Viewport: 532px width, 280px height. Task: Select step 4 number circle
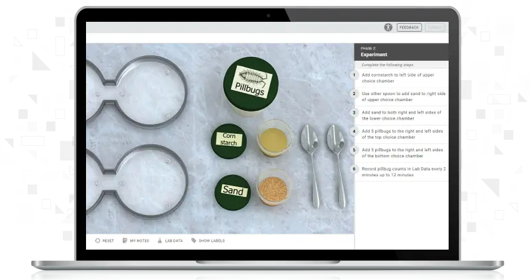pos(354,131)
